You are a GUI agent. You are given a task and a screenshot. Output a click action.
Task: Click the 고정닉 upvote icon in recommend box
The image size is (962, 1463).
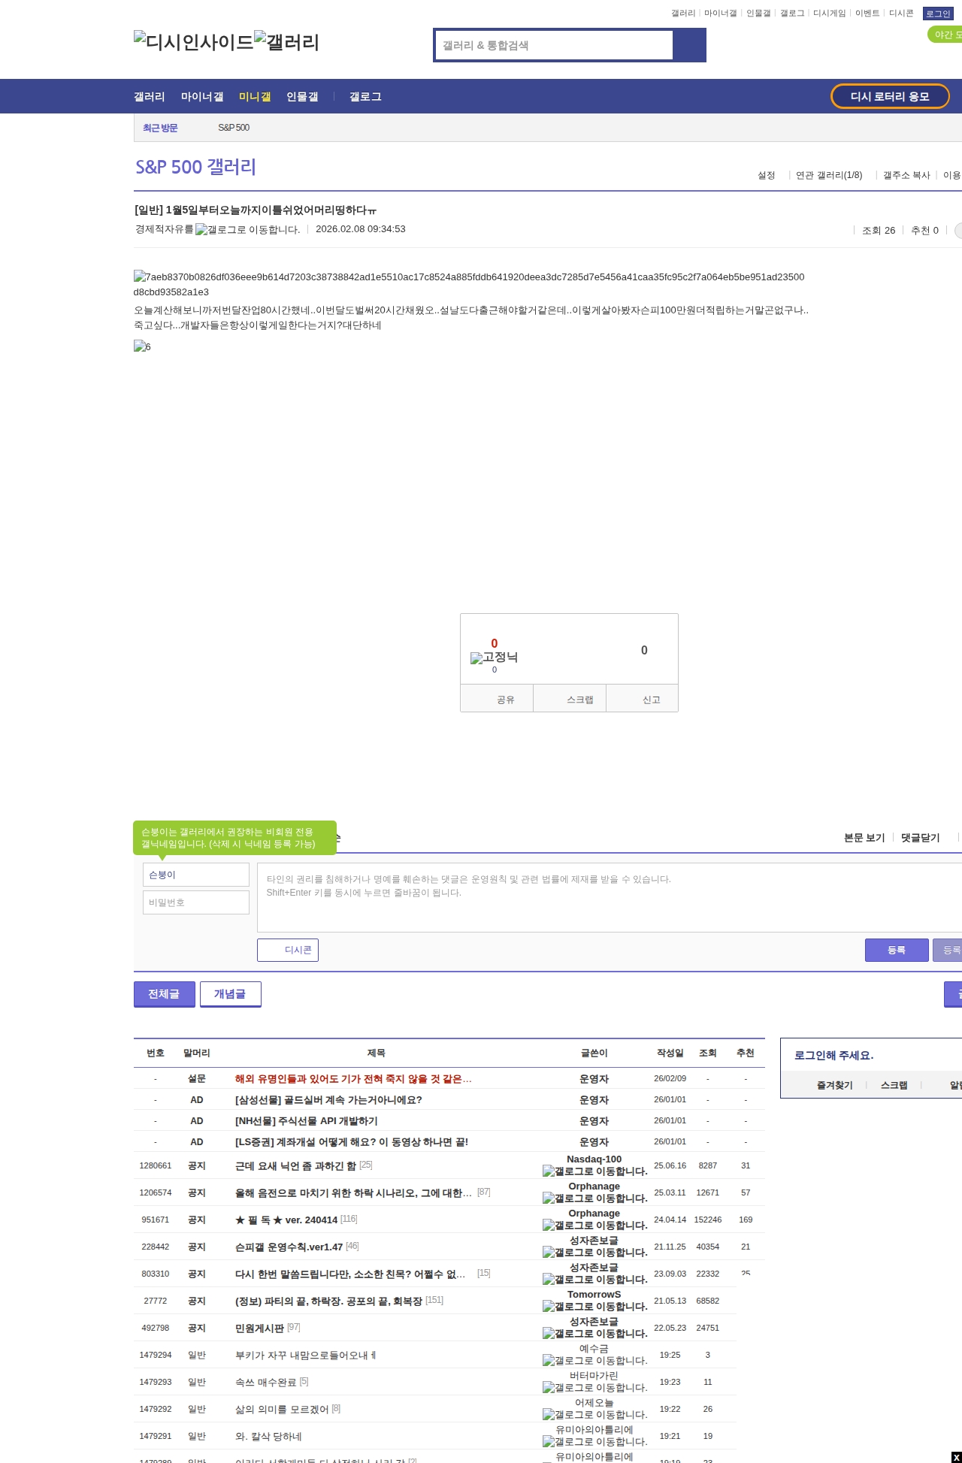click(x=494, y=657)
